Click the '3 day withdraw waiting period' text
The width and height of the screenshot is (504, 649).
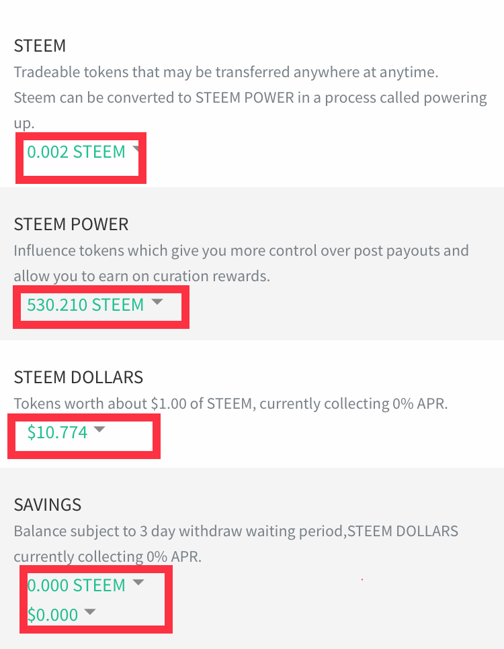[242, 531]
